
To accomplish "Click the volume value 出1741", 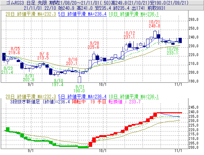I will [x=138, y=8].
